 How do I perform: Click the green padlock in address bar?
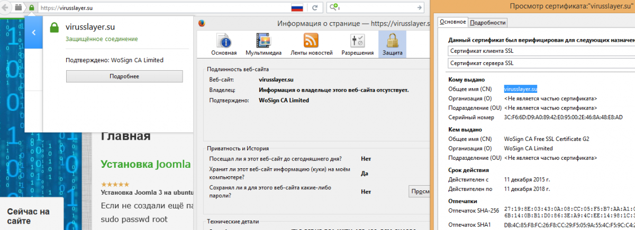coord(31,8)
